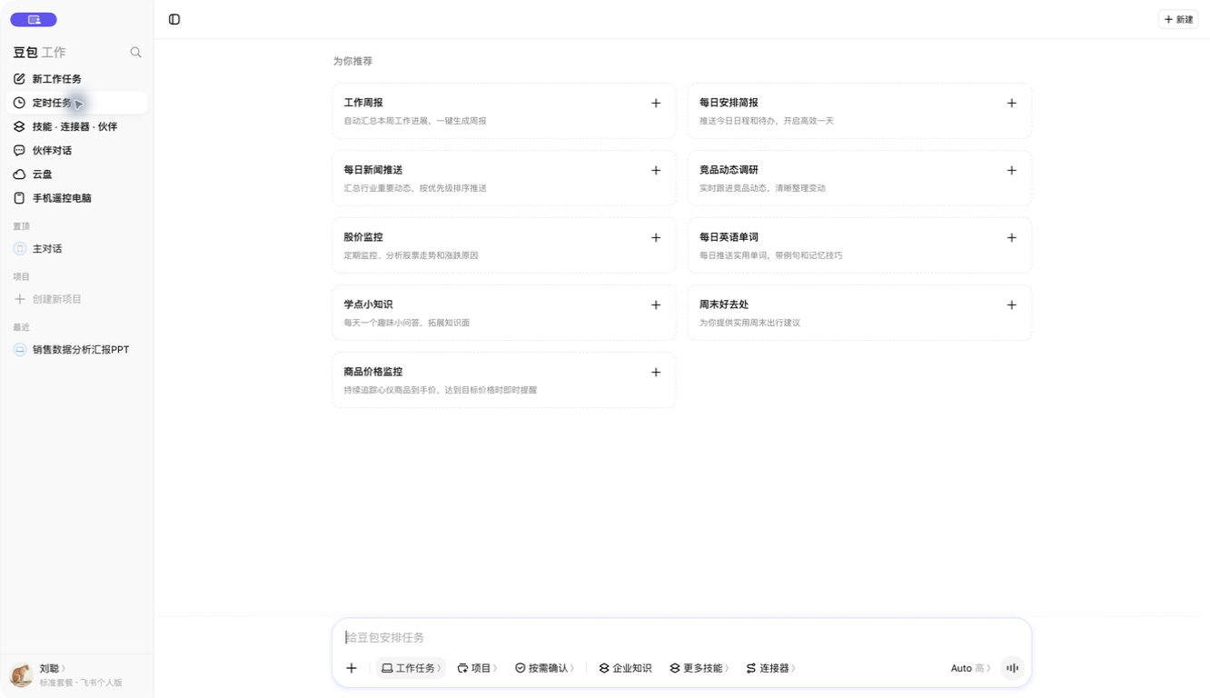The height and width of the screenshot is (698, 1210).
Task: Add 每日英语单词 using its plus icon
Action: (1011, 238)
